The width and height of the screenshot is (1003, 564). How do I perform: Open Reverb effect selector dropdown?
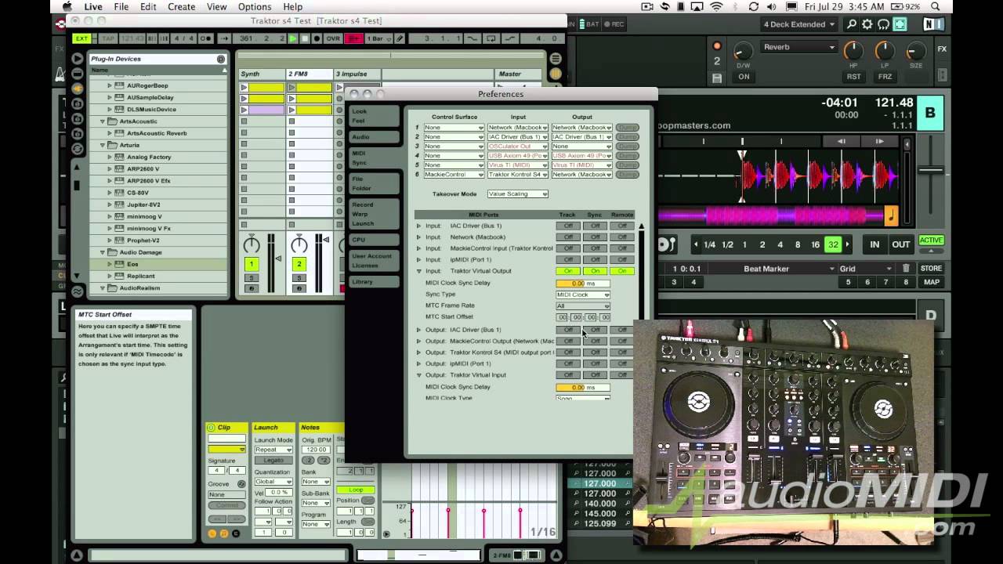(798, 47)
